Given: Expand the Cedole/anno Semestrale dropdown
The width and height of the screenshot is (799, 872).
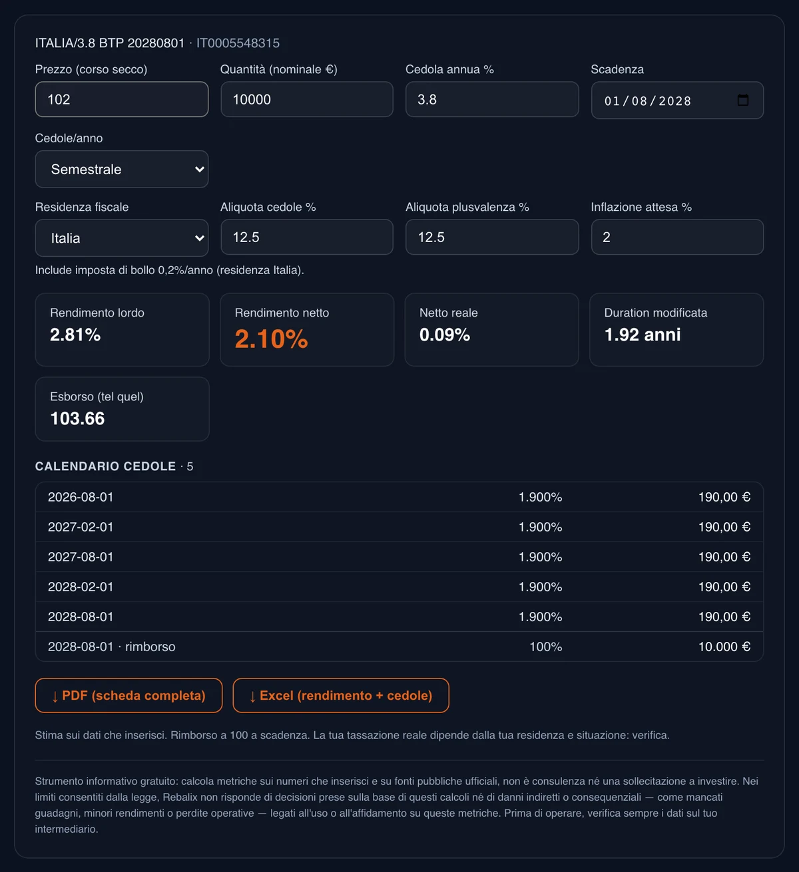Looking at the screenshot, I should (122, 169).
